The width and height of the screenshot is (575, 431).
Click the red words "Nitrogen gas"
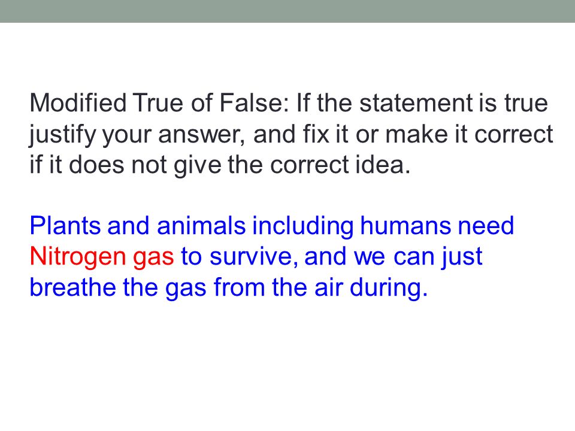[x=102, y=256]
